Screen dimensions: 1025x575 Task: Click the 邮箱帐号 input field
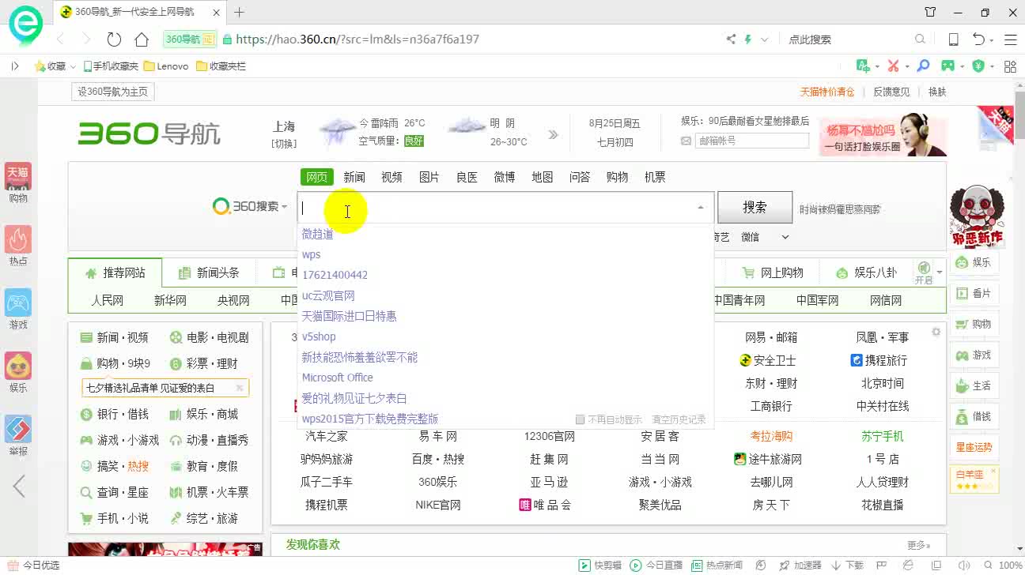pos(751,141)
